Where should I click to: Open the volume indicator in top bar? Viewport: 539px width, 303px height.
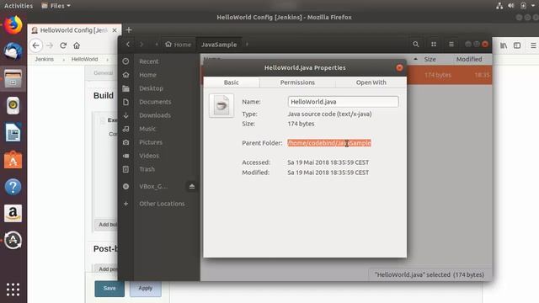511,6
